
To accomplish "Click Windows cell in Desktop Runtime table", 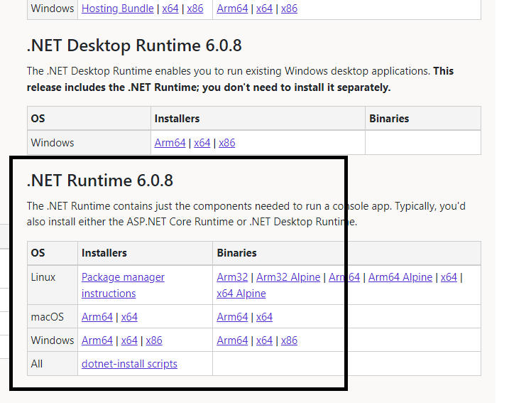I will [89, 143].
